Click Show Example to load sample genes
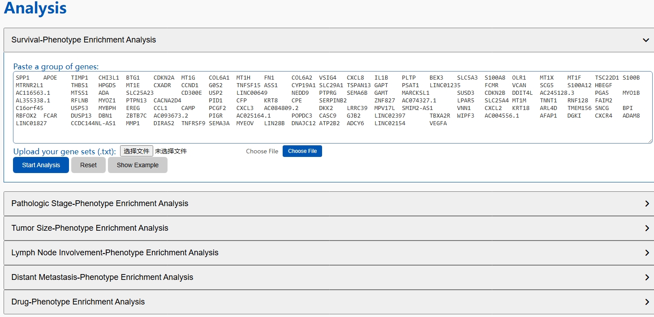This screenshot has width=654, height=317. tap(138, 165)
